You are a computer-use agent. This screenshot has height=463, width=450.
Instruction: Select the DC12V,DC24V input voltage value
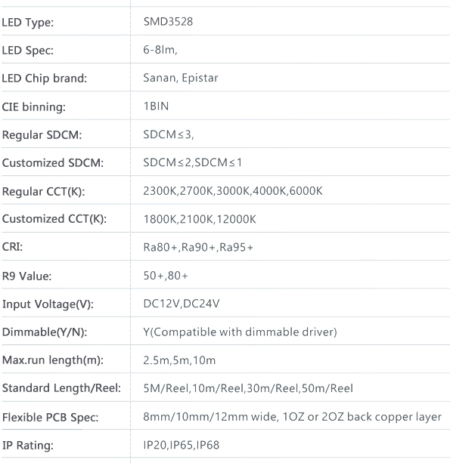click(x=182, y=304)
